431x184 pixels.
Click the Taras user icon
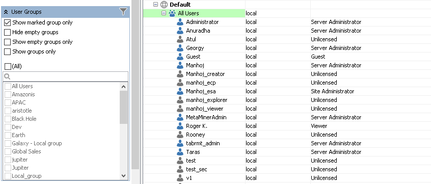pos(180,152)
